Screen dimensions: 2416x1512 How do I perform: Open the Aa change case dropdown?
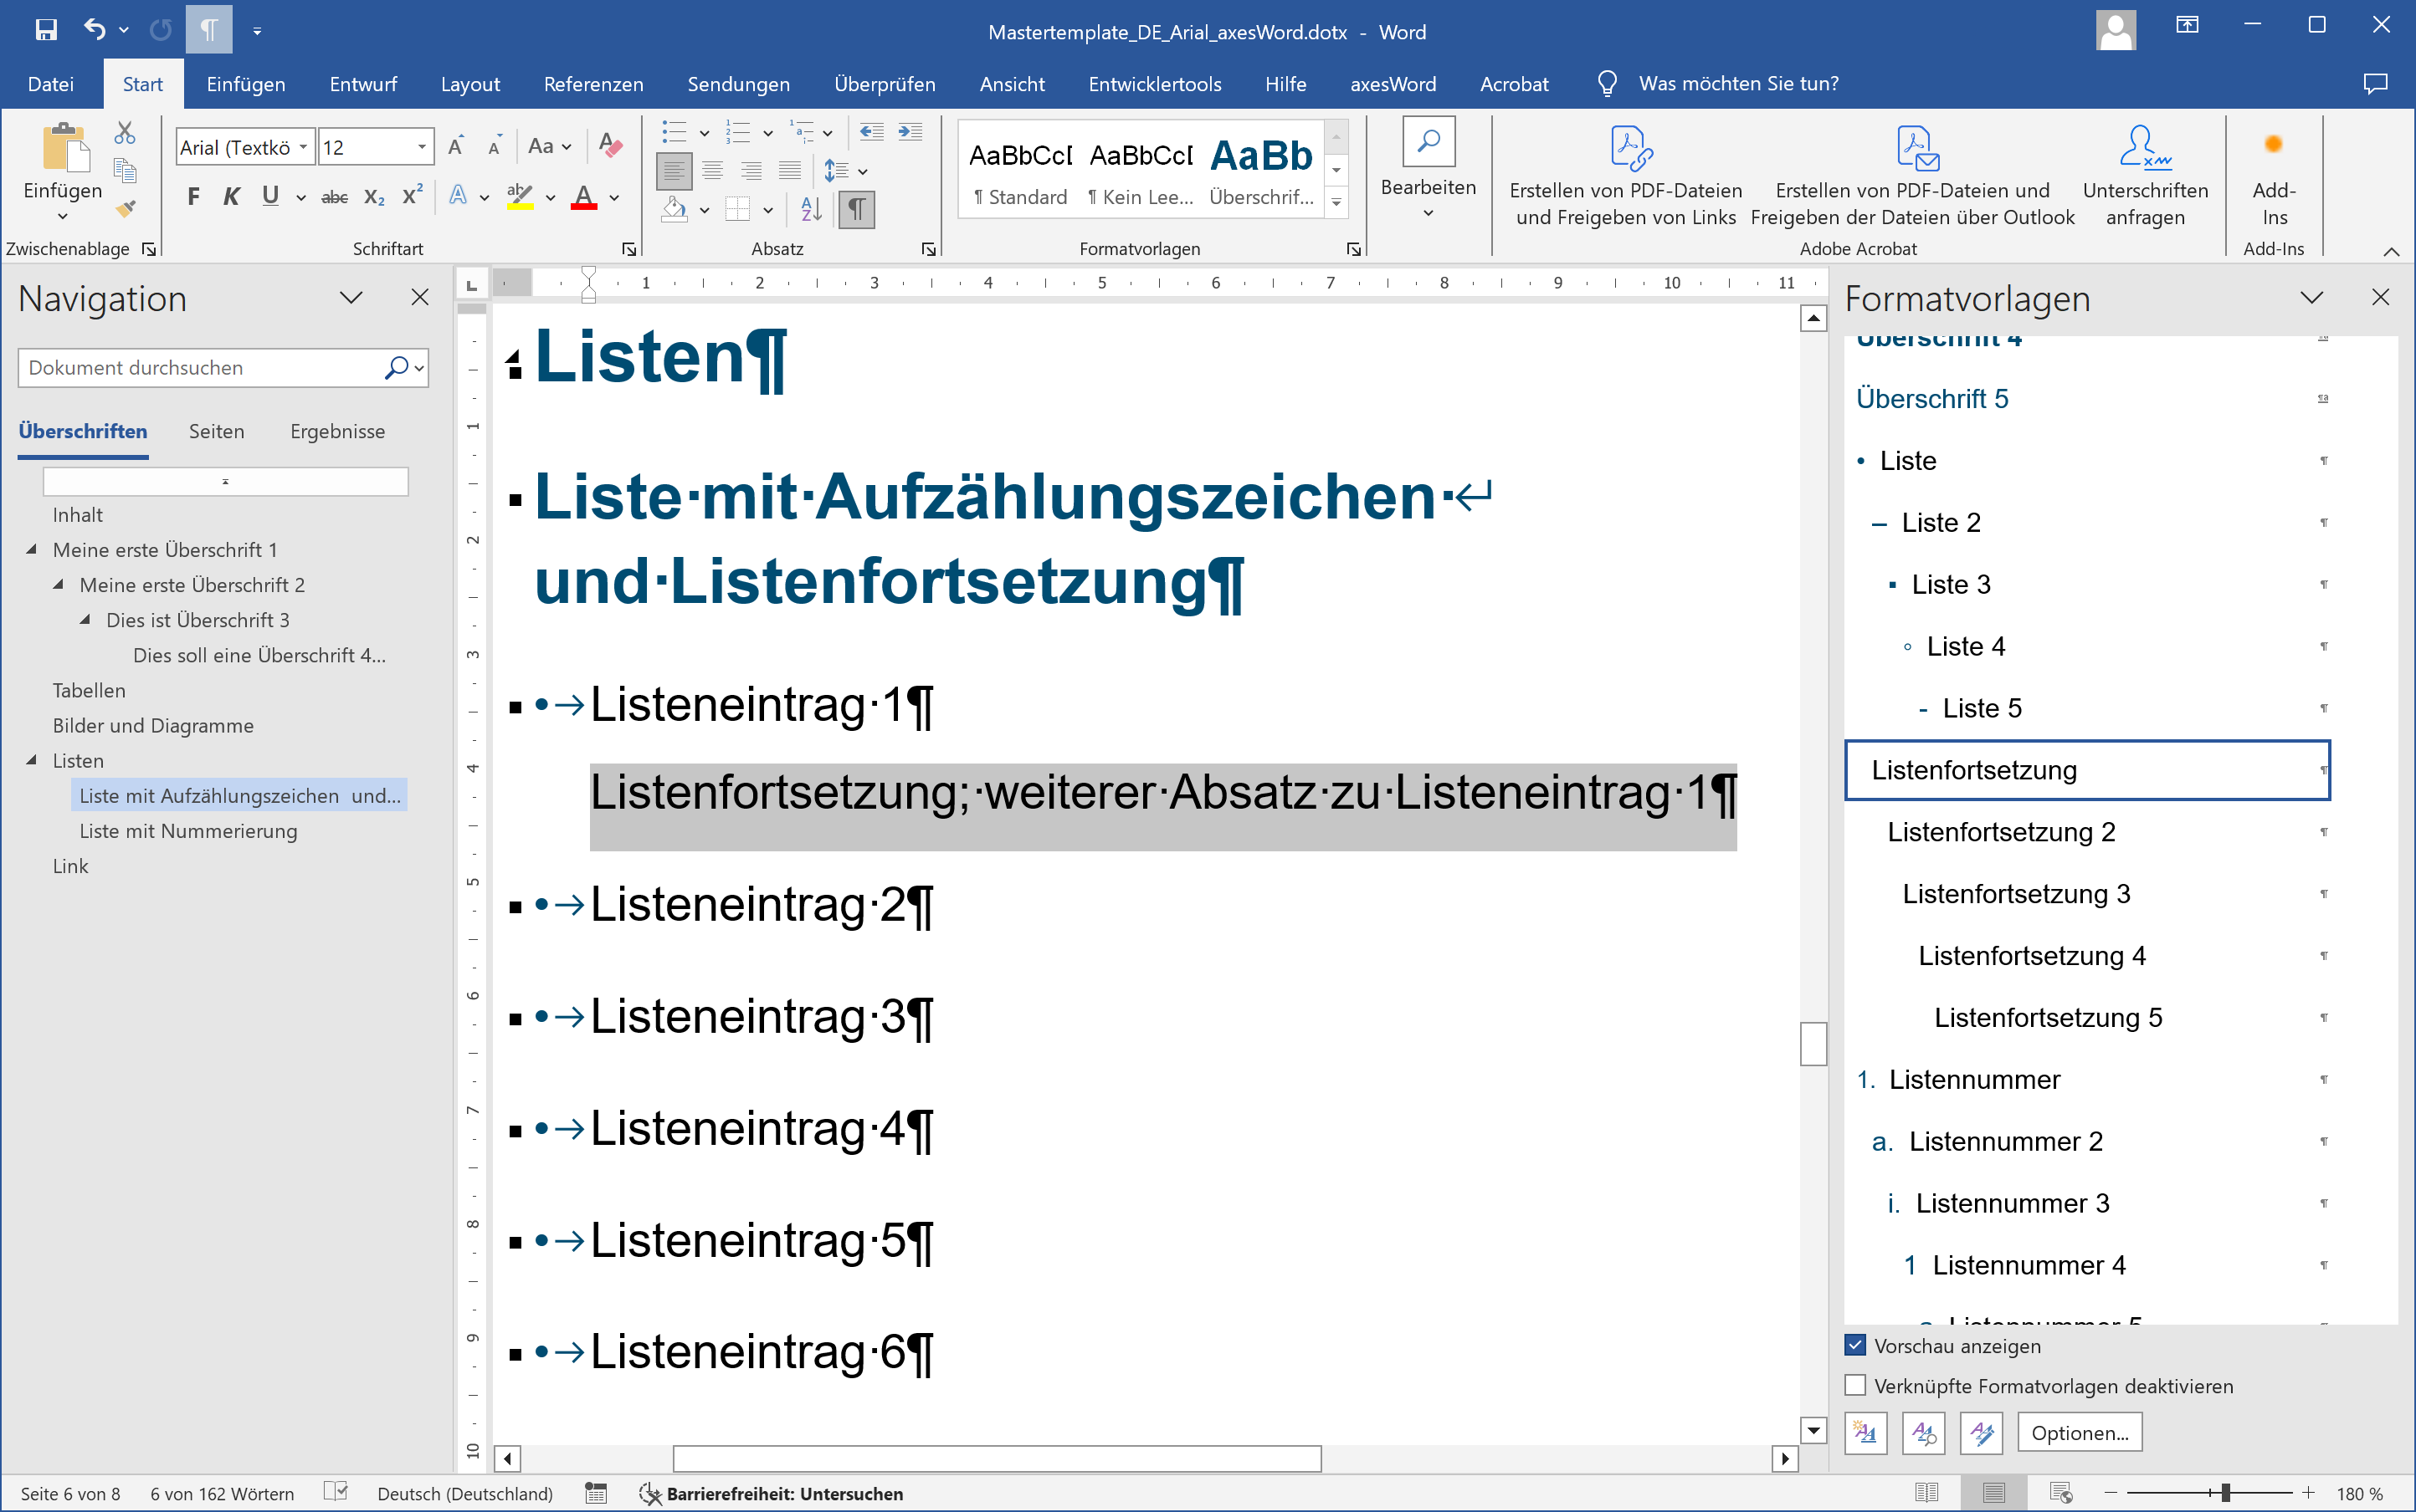pos(549,147)
